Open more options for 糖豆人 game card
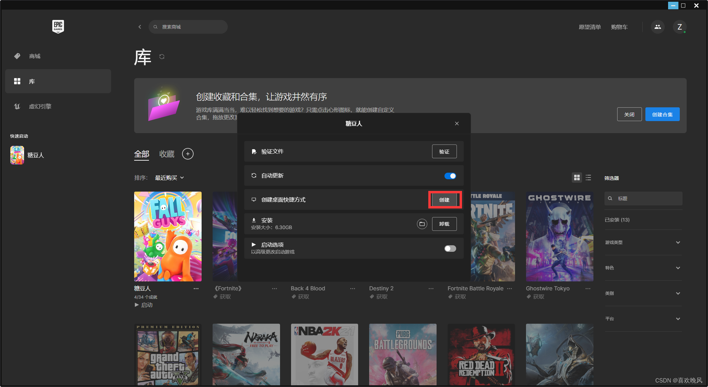The height and width of the screenshot is (387, 708). (x=196, y=289)
